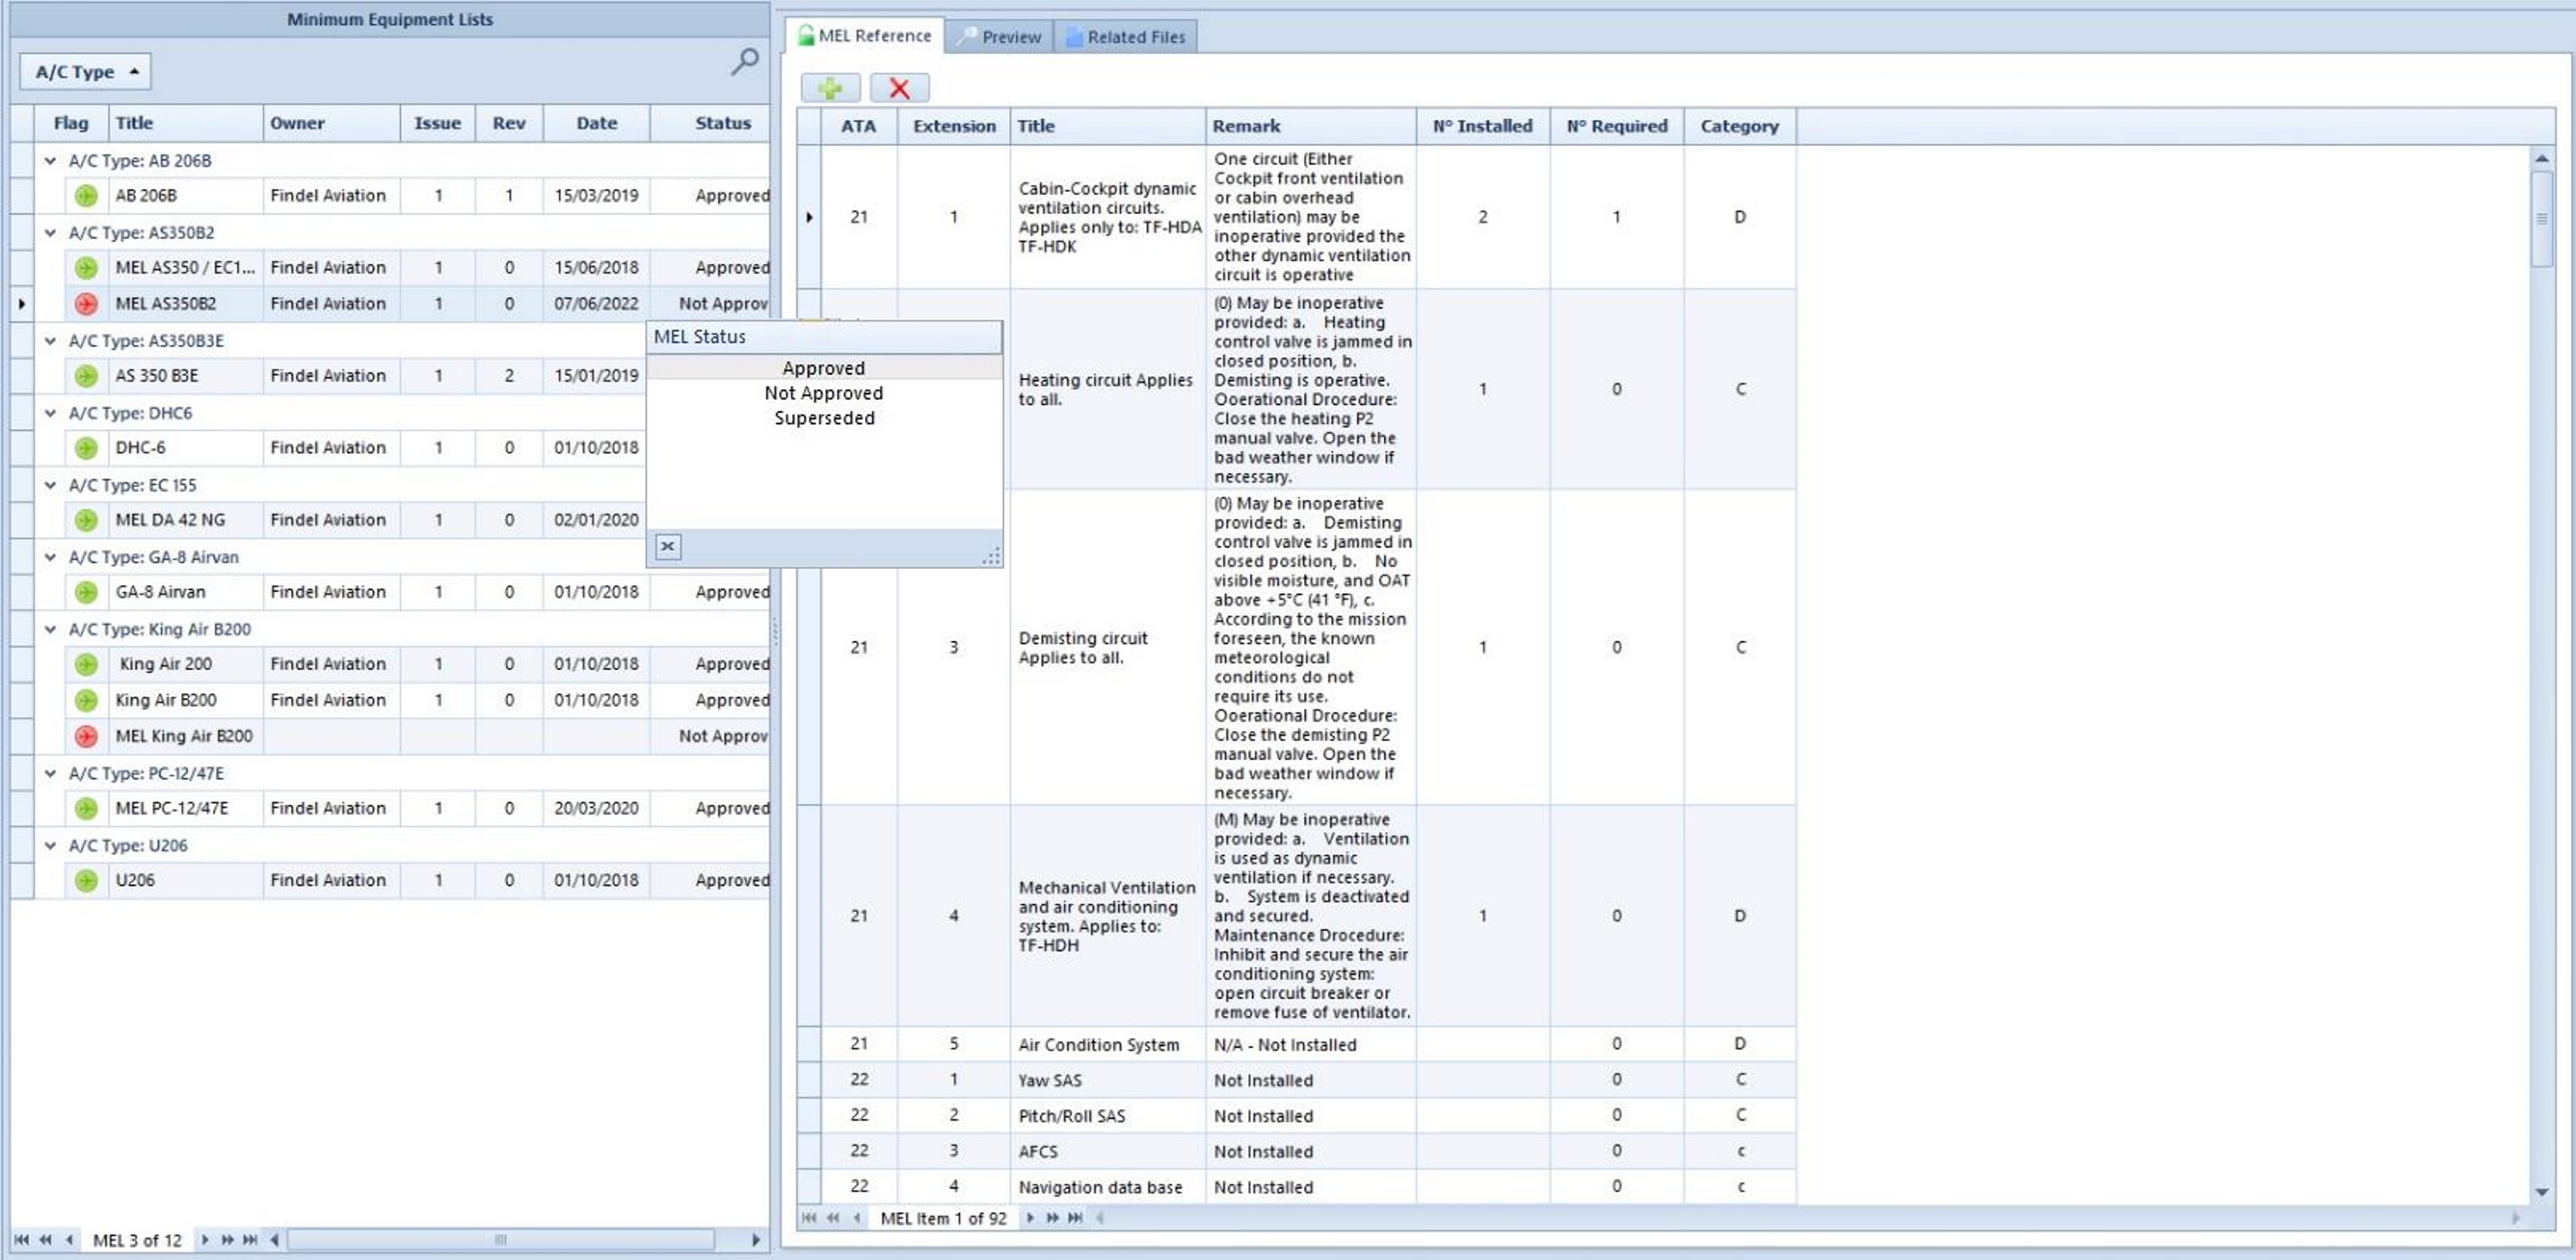Click the green flag icon for AB 206B
2576x1260 pixels.
pos(86,196)
